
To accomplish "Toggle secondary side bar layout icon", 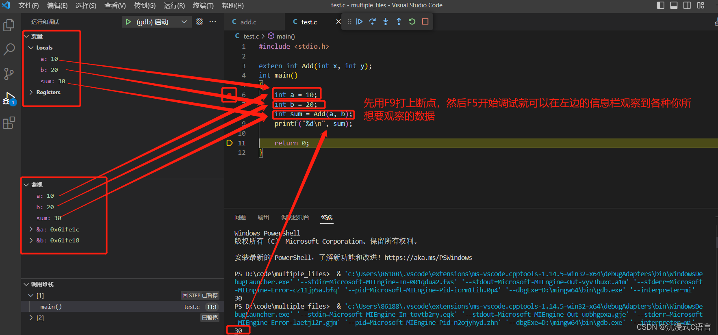I will tap(687, 5).
